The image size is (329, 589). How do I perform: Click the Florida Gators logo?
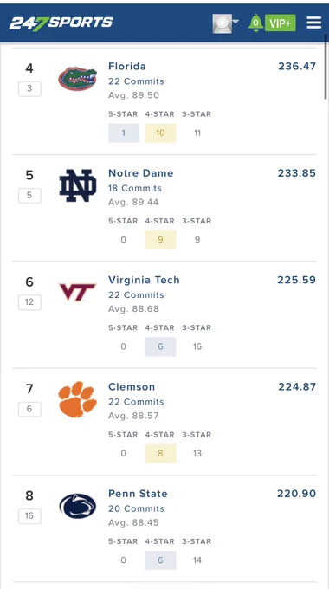(77, 79)
